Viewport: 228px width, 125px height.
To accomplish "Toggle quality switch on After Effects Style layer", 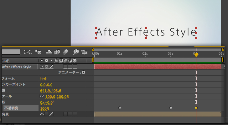I will (x=51, y=67).
